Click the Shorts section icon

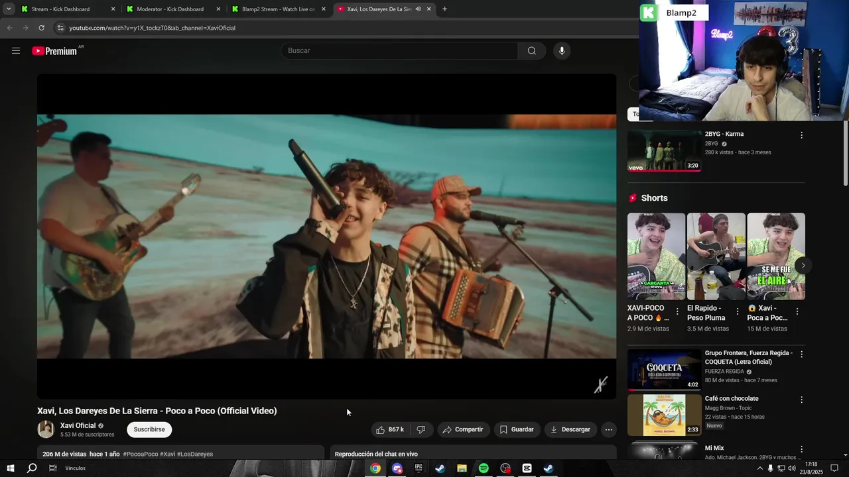[633, 198]
